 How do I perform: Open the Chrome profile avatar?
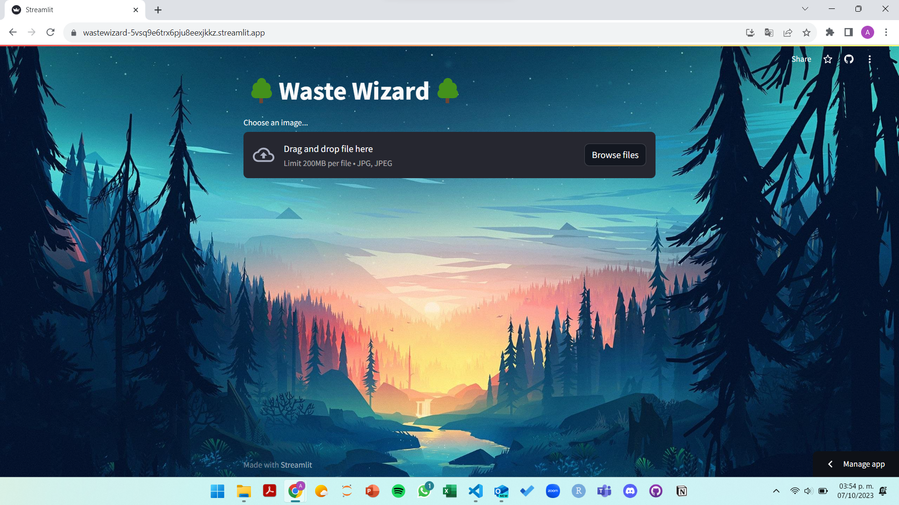coord(867,32)
